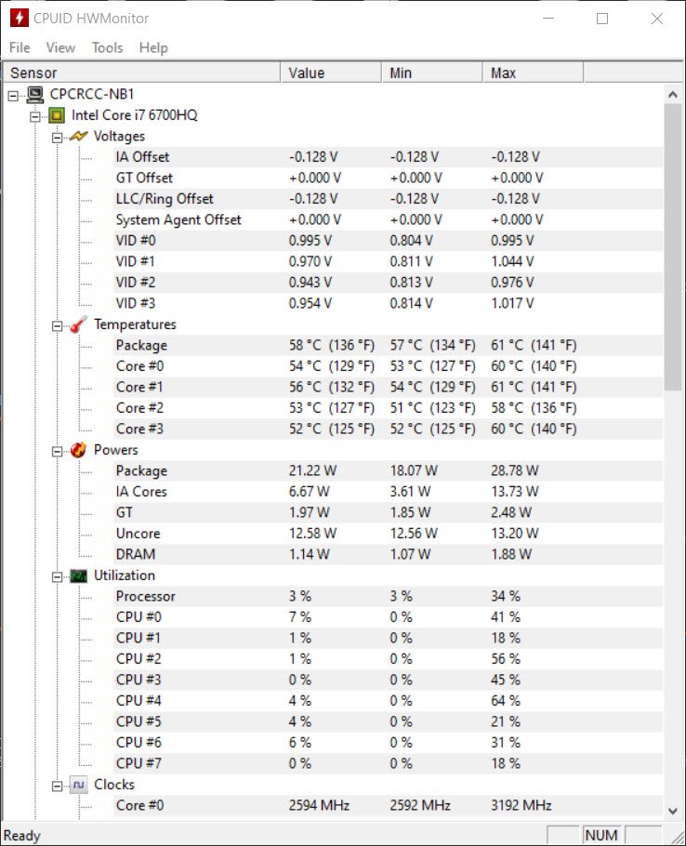Click the pulse wave icon beside Clocks

pos(79,785)
